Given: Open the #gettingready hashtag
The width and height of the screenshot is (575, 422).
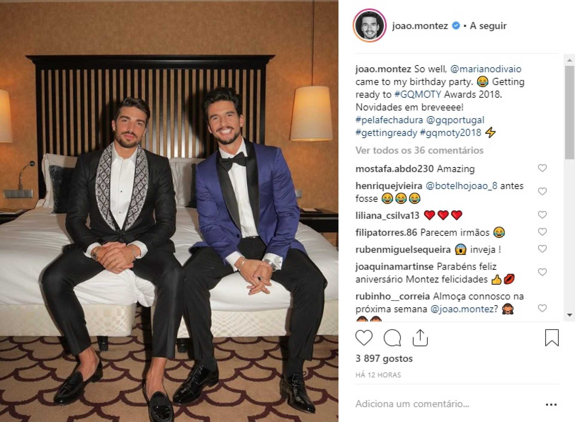Looking at the screenshot, I should (386, 133).
